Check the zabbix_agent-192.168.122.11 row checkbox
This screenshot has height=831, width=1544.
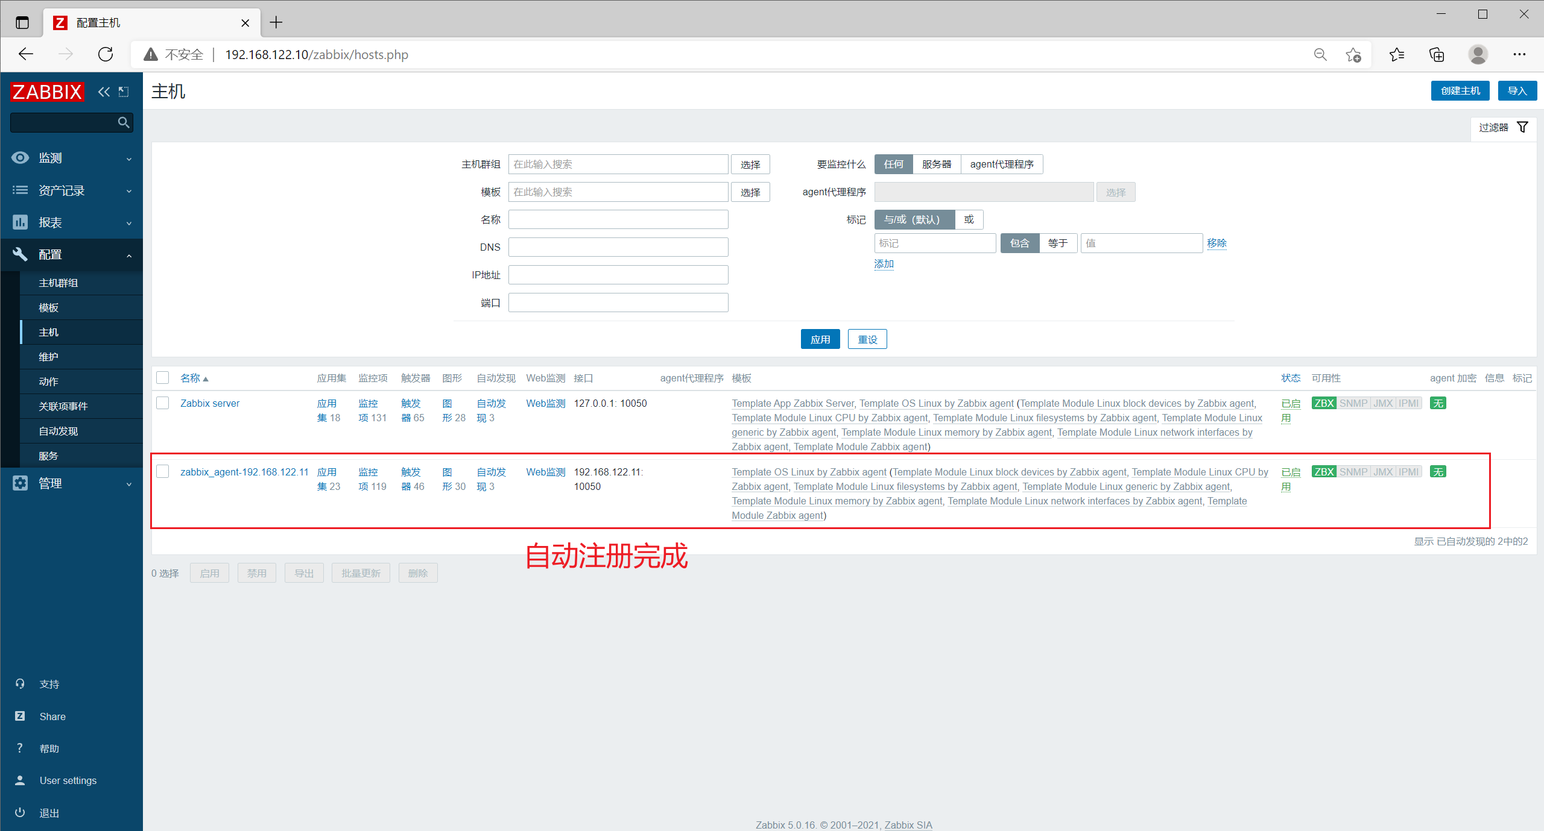point(163,471)
